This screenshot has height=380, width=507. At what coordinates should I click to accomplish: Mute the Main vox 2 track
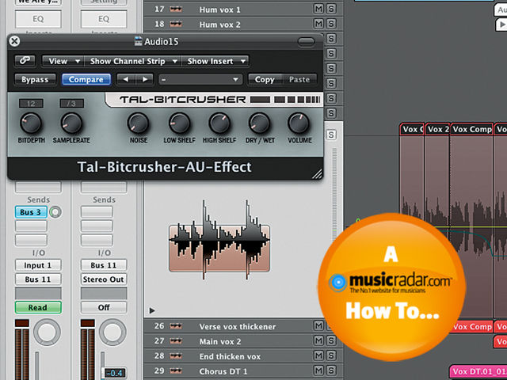click(318, 340)
